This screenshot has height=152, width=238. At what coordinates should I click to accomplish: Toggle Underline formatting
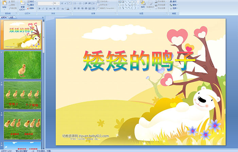(47, 8)
